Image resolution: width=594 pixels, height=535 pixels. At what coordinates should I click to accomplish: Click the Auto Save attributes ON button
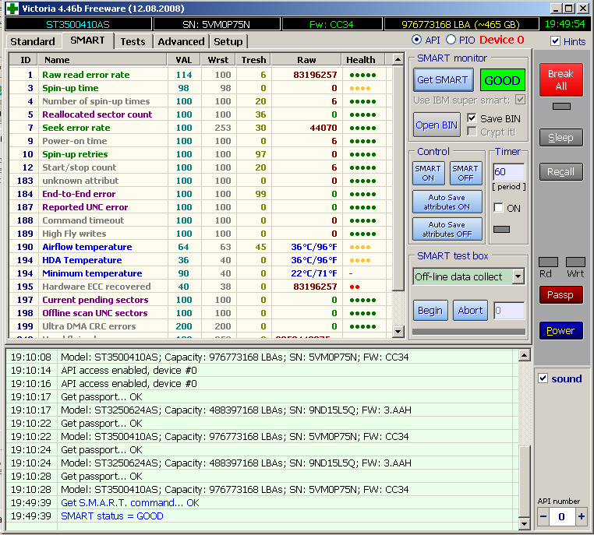(x=447, y=202)
